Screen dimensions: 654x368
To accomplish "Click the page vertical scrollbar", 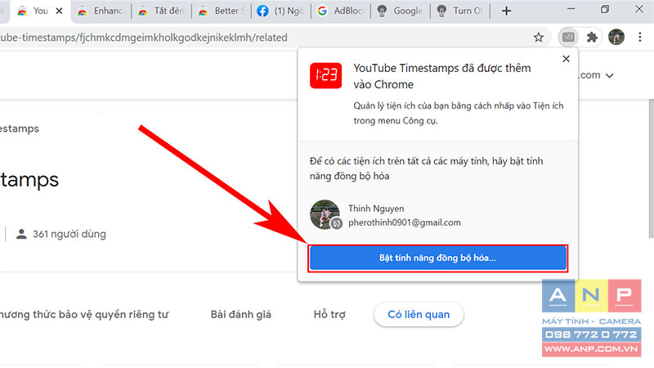I will pos(651,169).
